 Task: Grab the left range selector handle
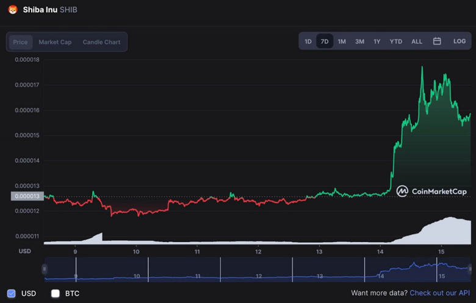point(45,269)
